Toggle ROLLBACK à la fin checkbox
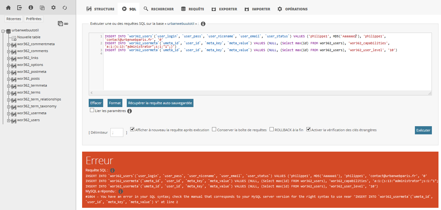Image resolution: width=441 pixels, height=210 pixels. pos(271,129)
